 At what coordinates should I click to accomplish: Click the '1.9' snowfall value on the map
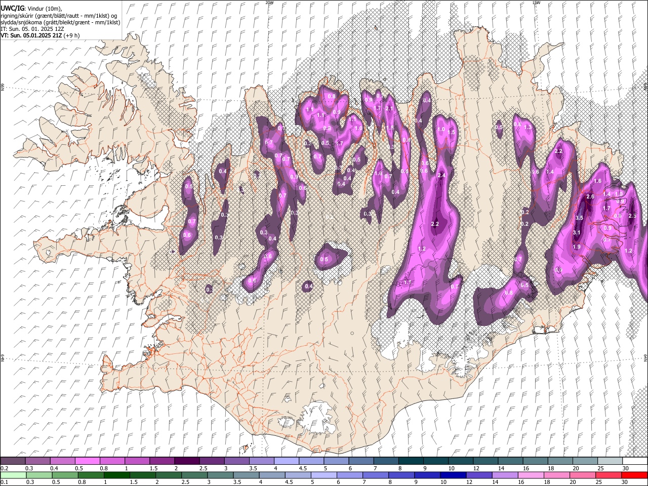tap(576, 247)
